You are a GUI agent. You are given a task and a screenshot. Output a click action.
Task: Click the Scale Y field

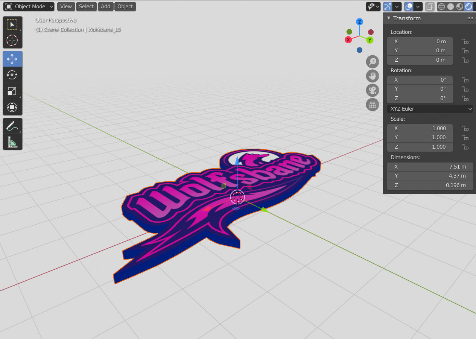(420, 137)
